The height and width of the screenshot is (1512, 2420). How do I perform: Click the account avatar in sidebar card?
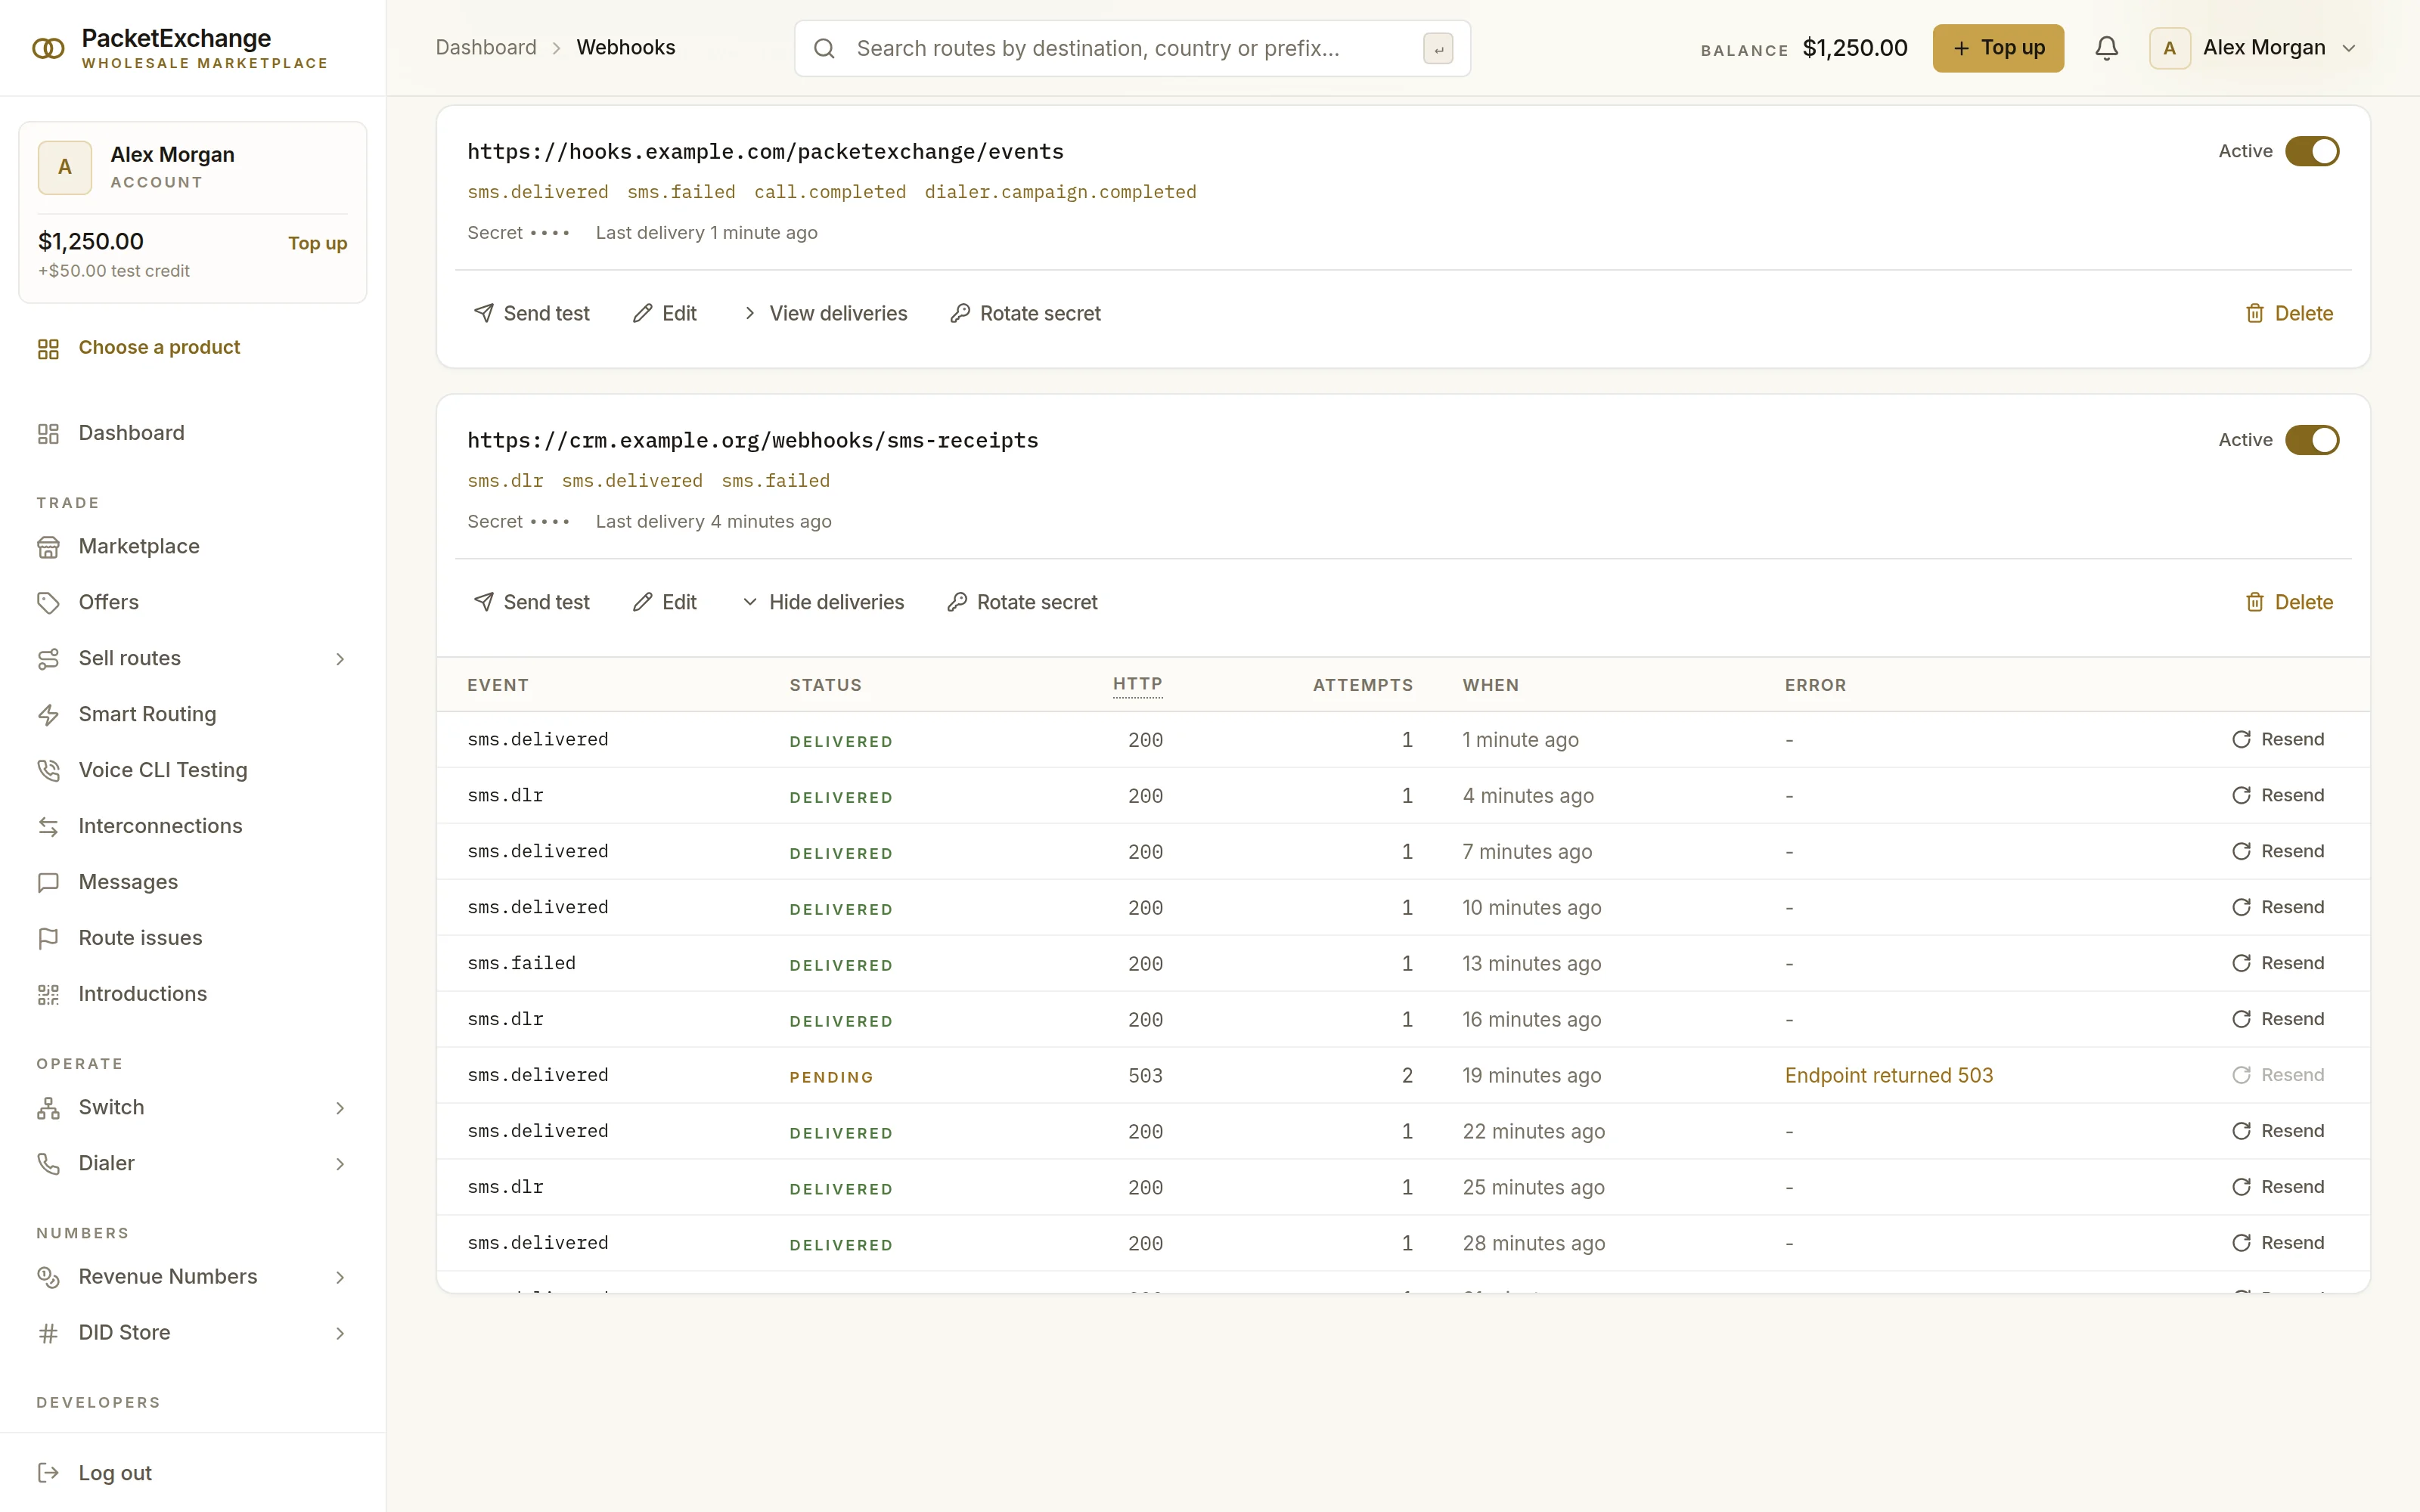65,167
